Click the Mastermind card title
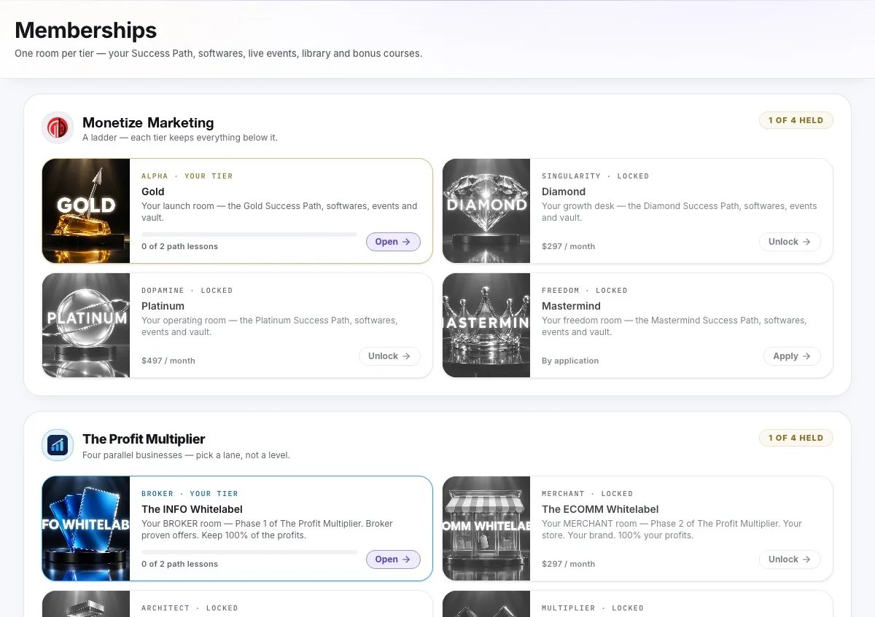 [x=571, y=306]
